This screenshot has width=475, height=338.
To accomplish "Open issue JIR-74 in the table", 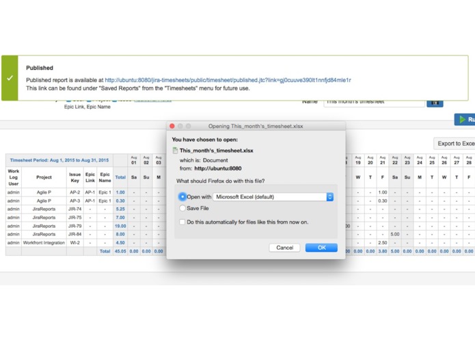I will pos(74,209).
